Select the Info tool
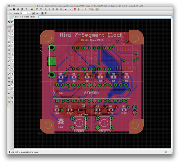Screen dimensions: 180x164 (x=9, y=18)
